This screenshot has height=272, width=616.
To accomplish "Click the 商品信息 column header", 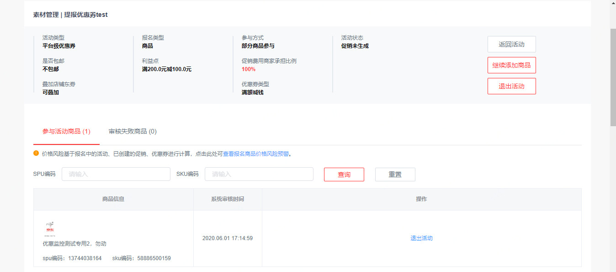I will tap(113, 199).
